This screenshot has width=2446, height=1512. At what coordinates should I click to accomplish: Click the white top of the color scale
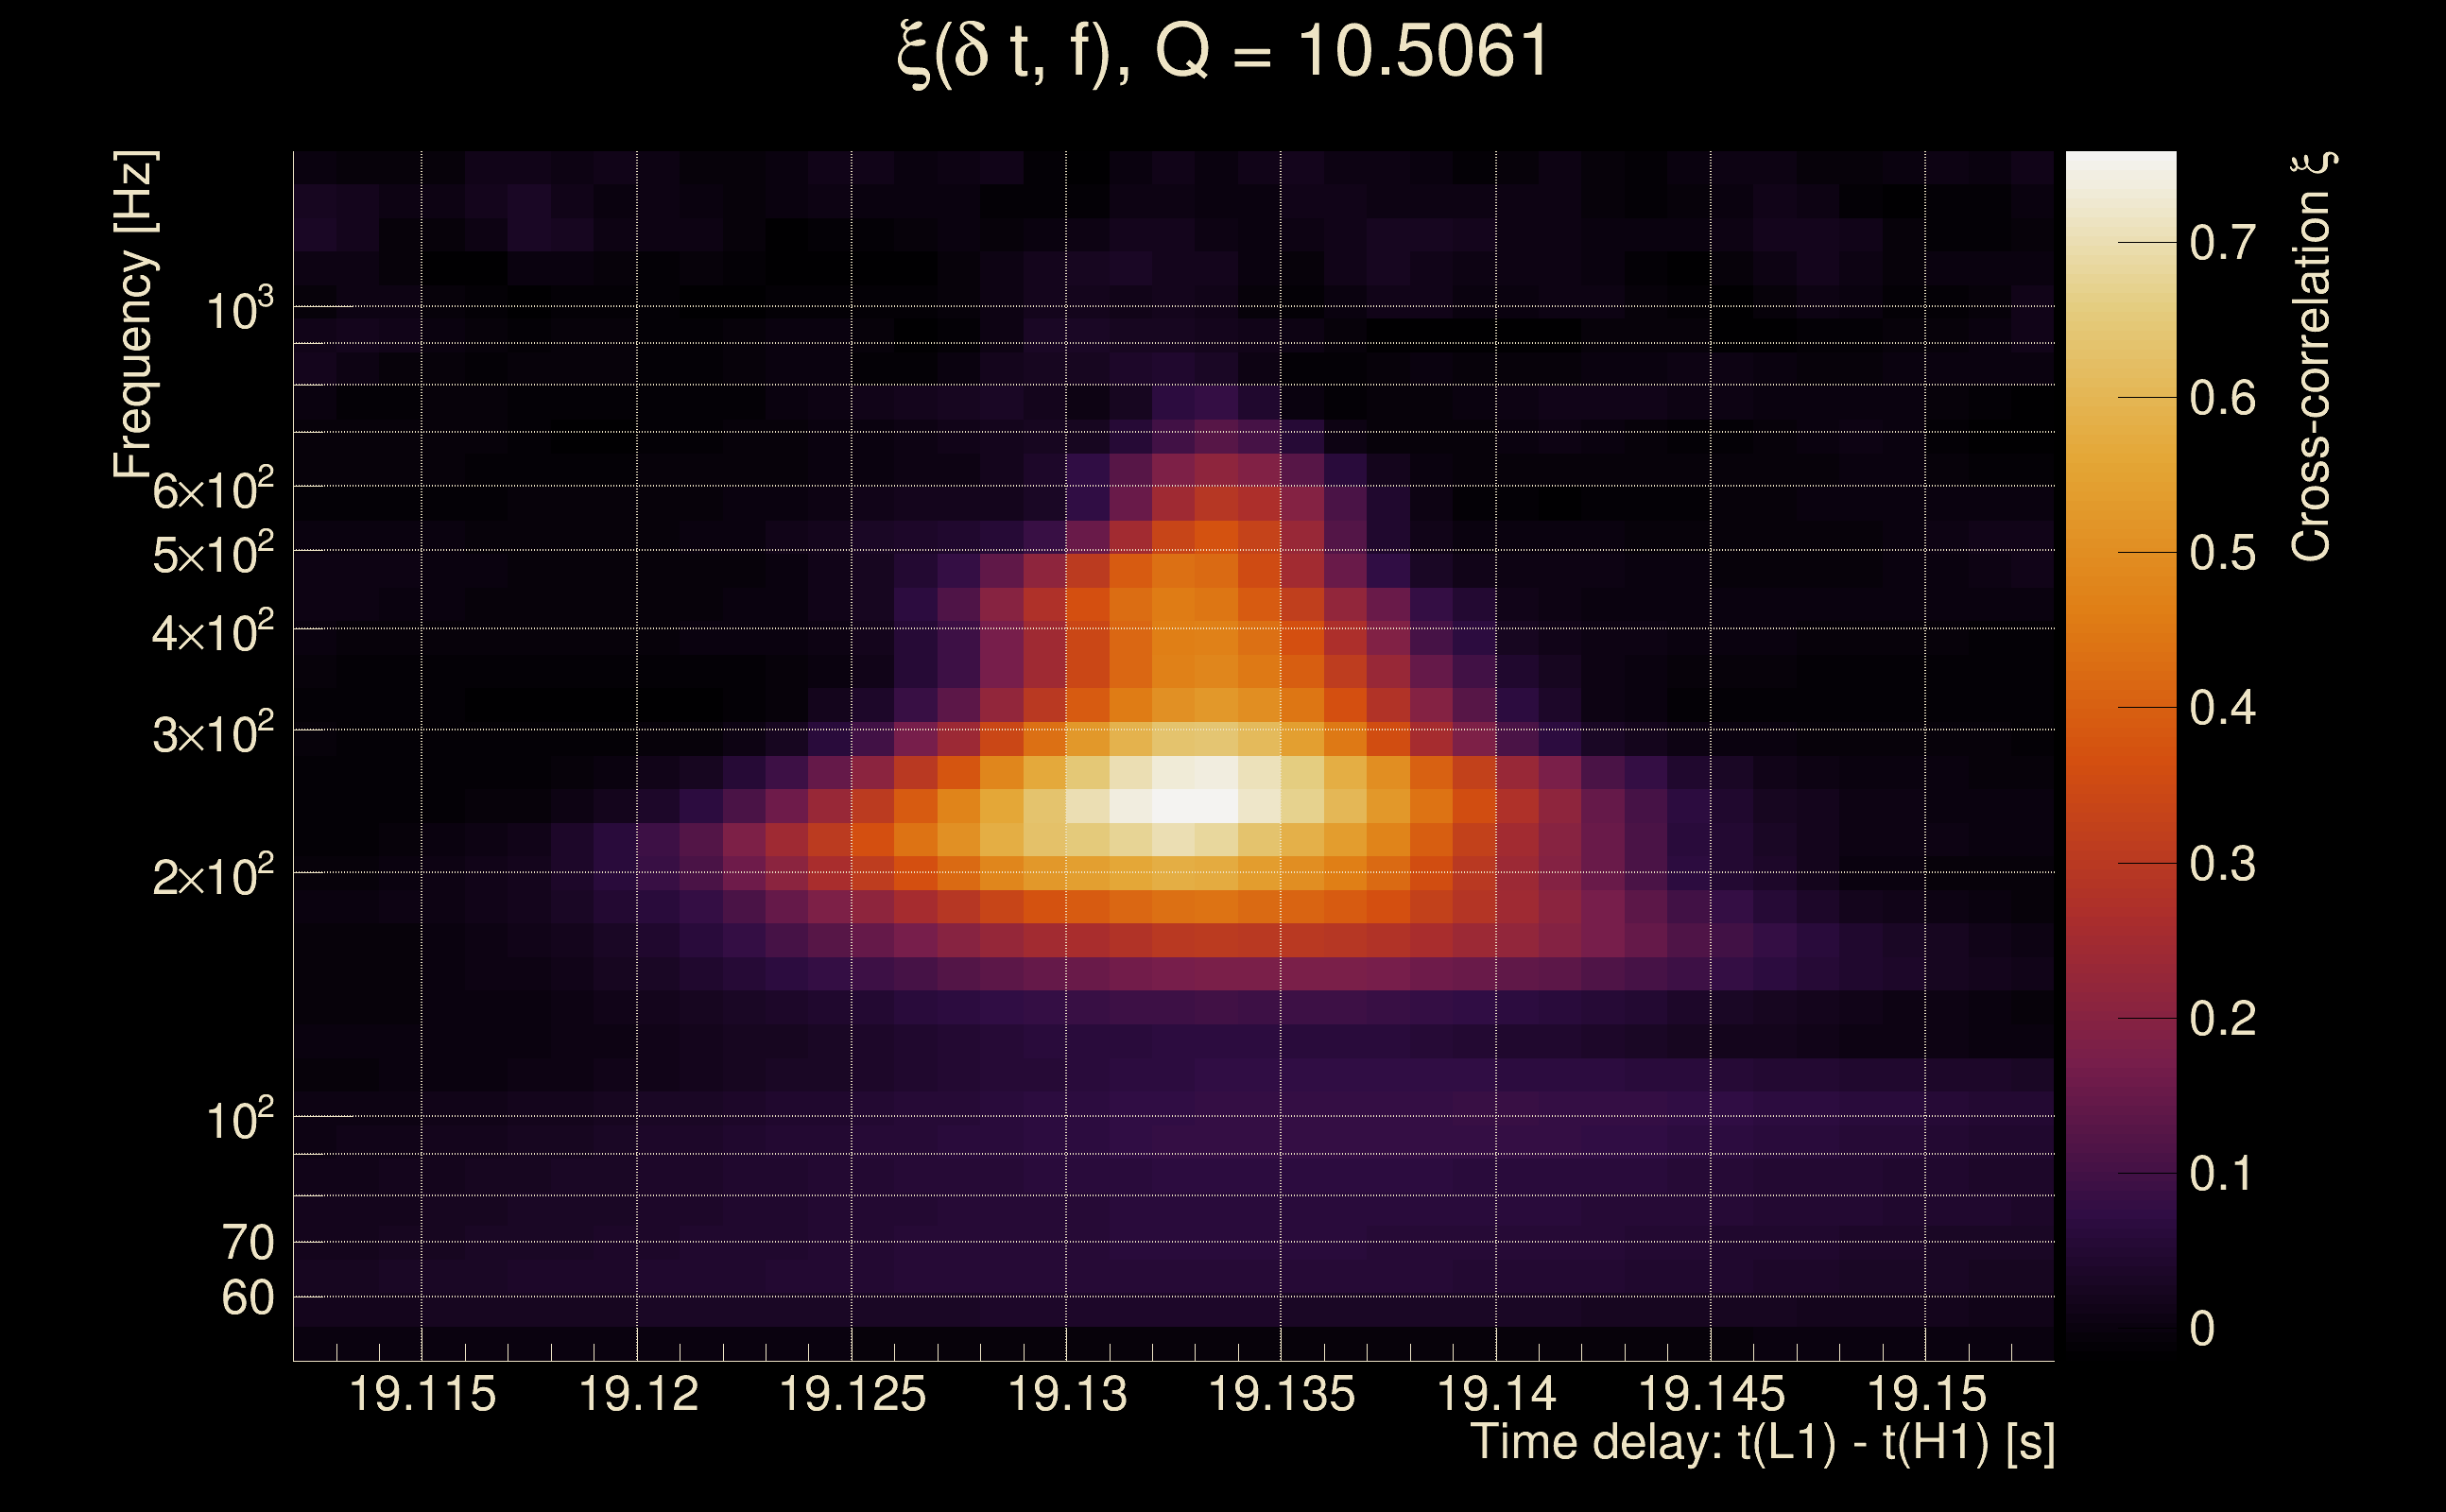pyautogui.click(x=2120, y=170)
